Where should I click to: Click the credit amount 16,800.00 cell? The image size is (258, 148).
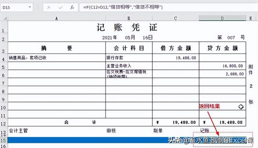click(222, 66)
